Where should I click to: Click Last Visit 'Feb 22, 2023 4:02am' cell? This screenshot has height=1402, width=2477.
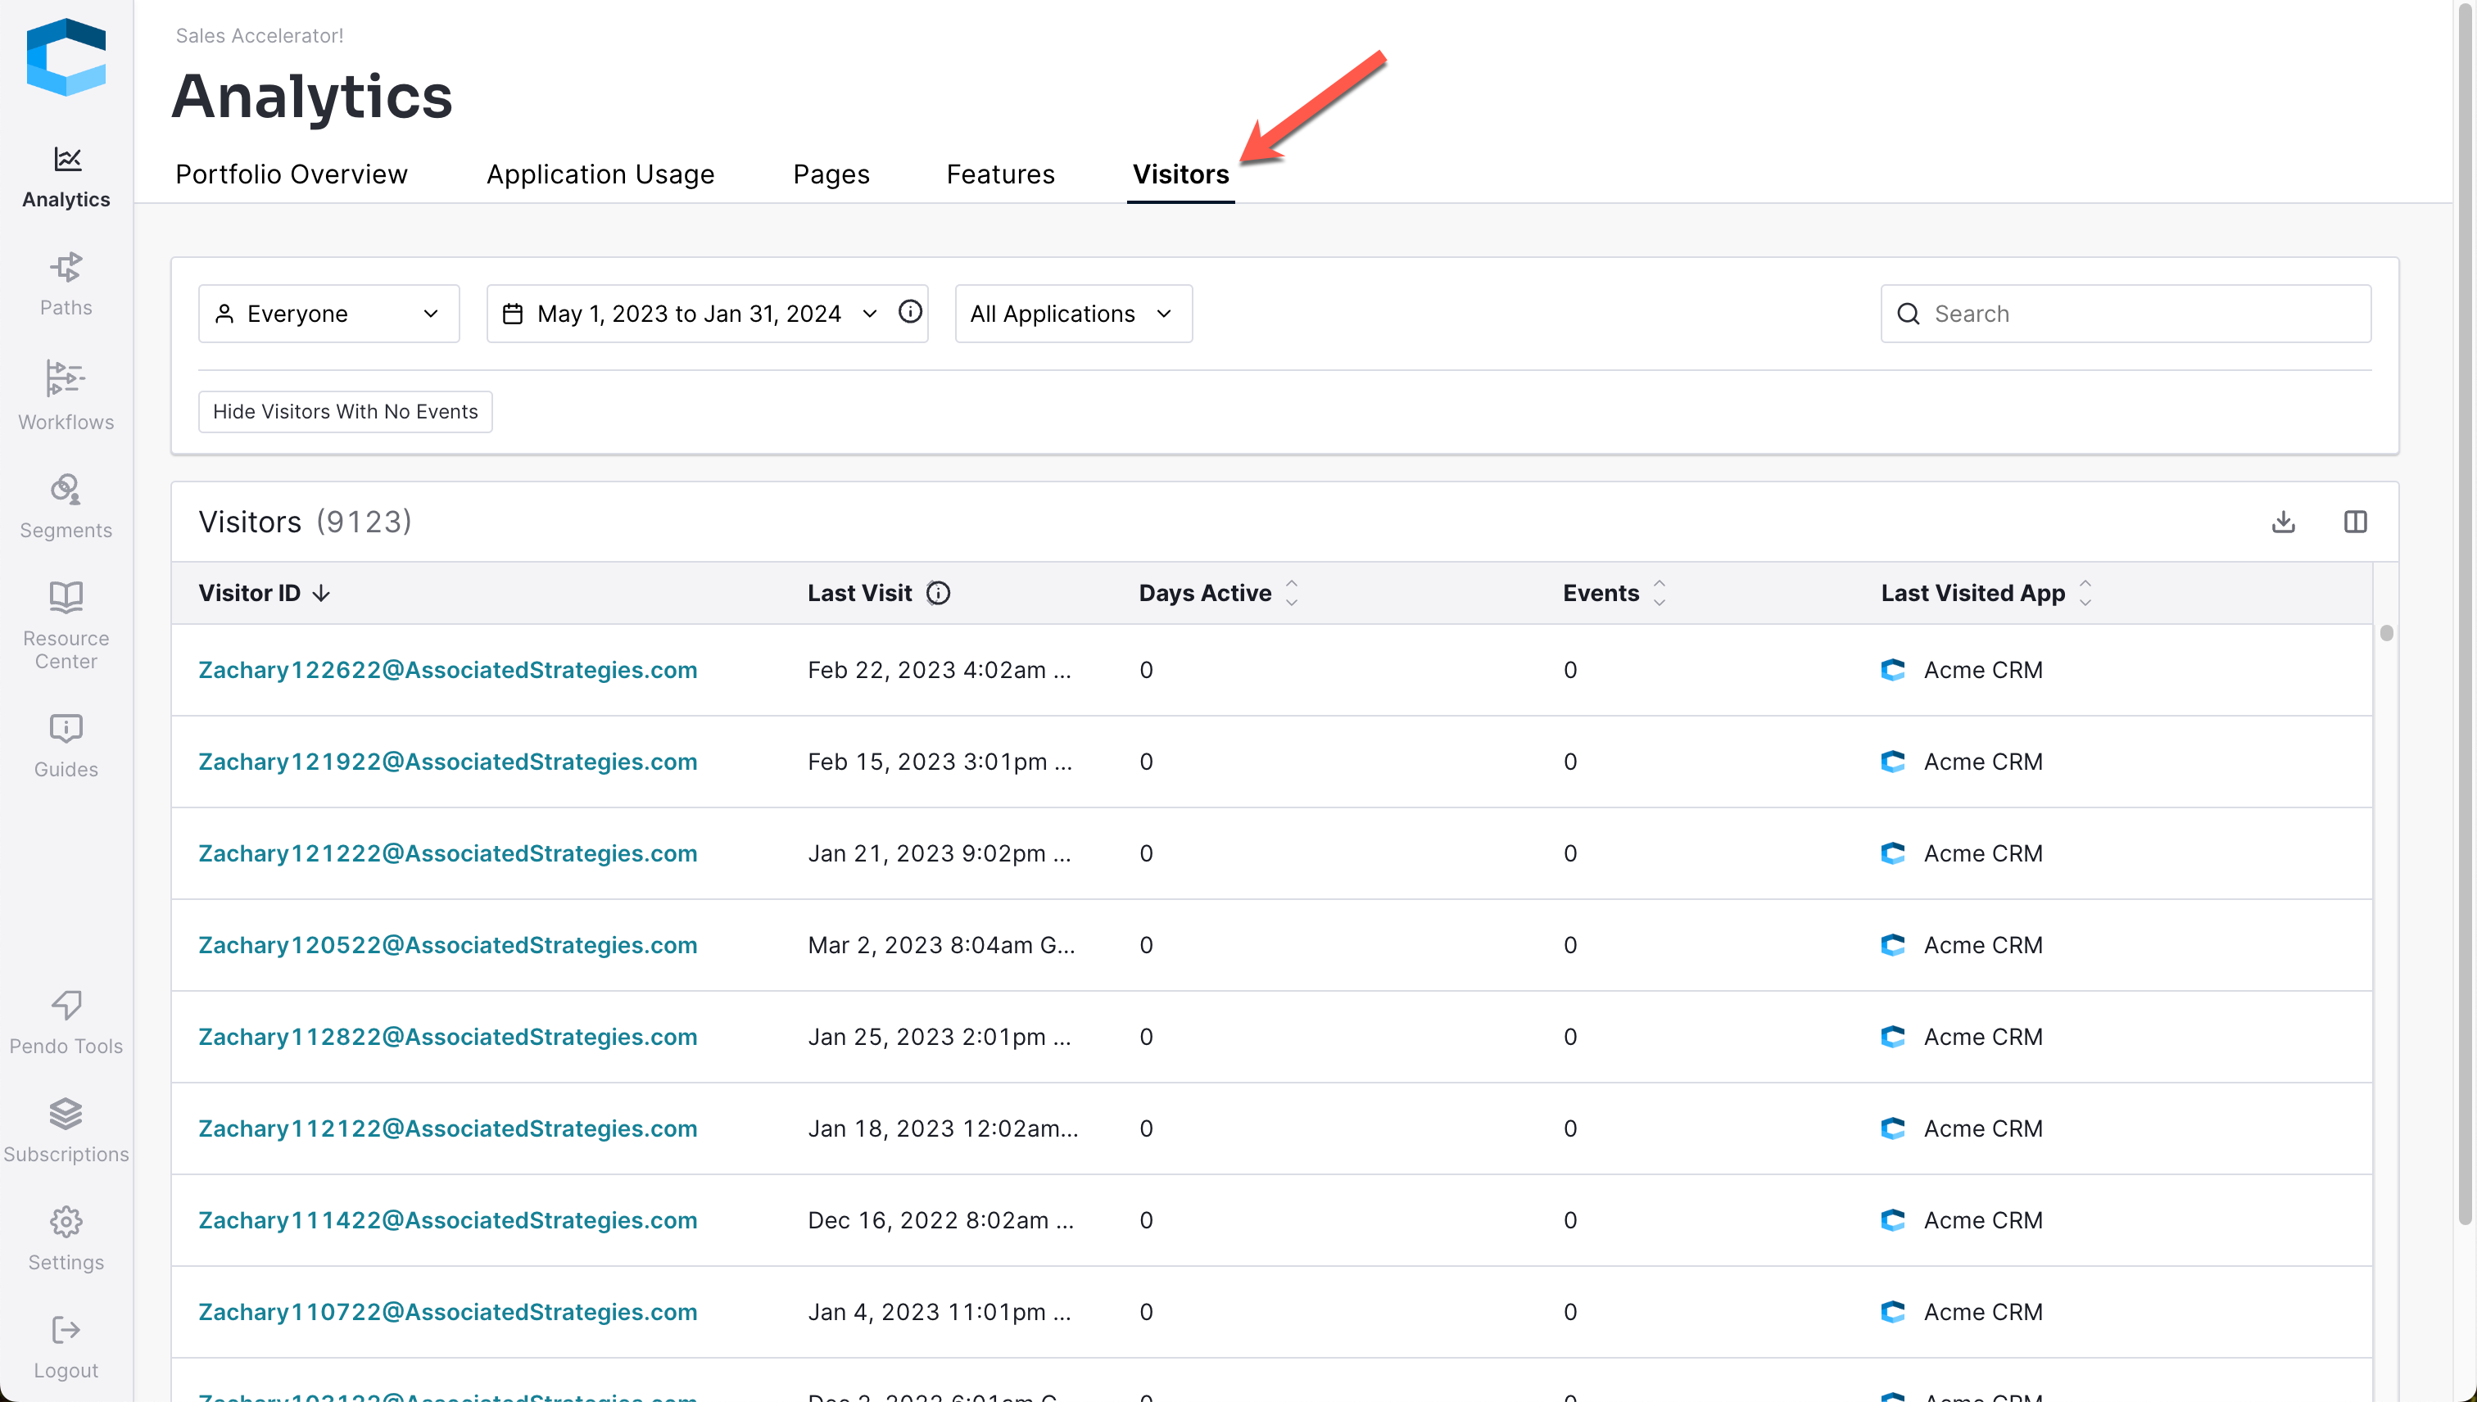click(x=939, y=670)
